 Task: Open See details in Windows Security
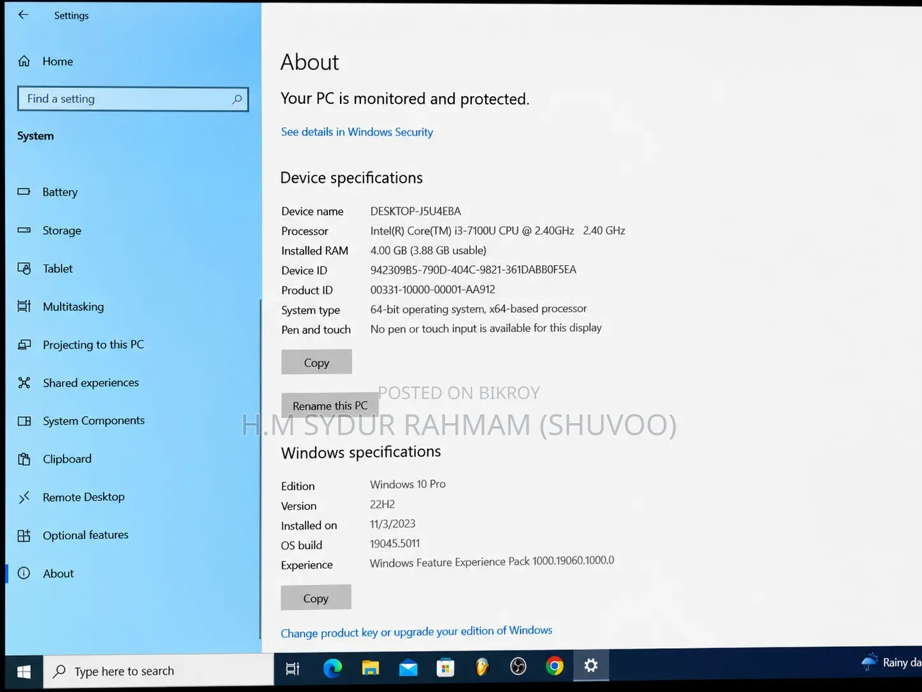357,132
